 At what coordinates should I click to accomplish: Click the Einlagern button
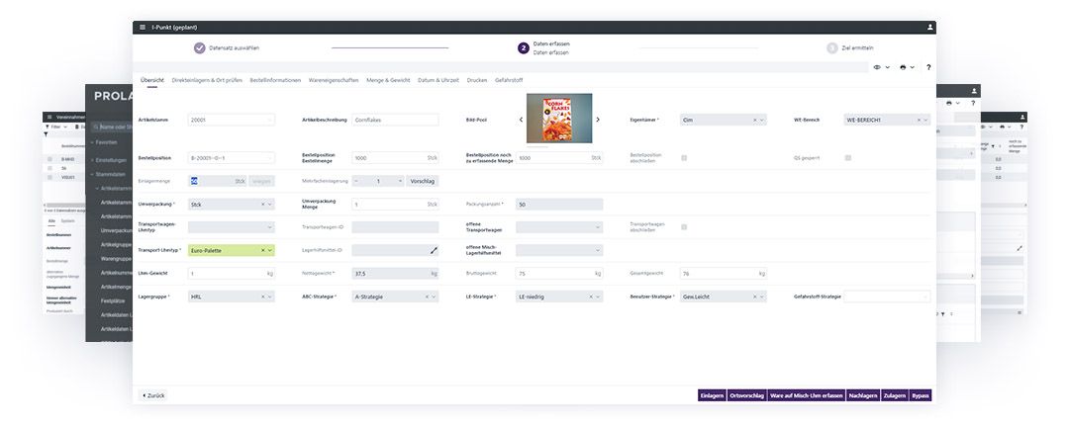(712, 395)
